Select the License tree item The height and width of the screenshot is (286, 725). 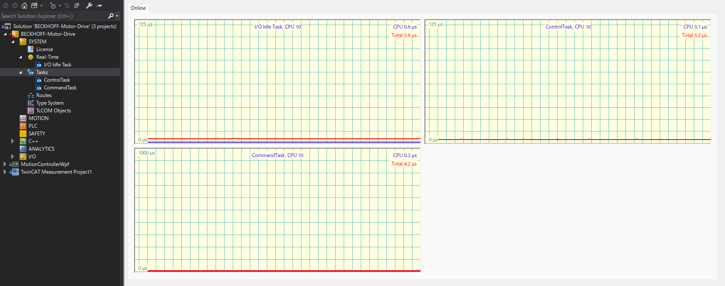click(44, 49)
